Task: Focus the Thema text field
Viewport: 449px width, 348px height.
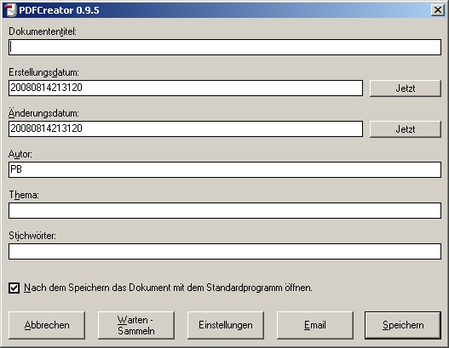Action: pos(225,211)
